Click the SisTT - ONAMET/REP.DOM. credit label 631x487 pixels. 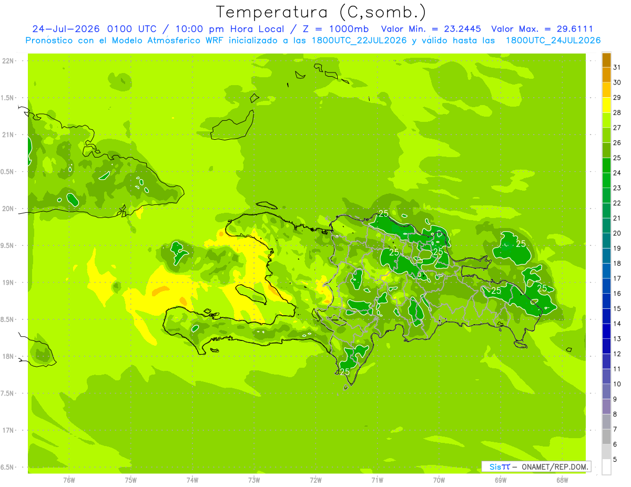tap(536, 467)
